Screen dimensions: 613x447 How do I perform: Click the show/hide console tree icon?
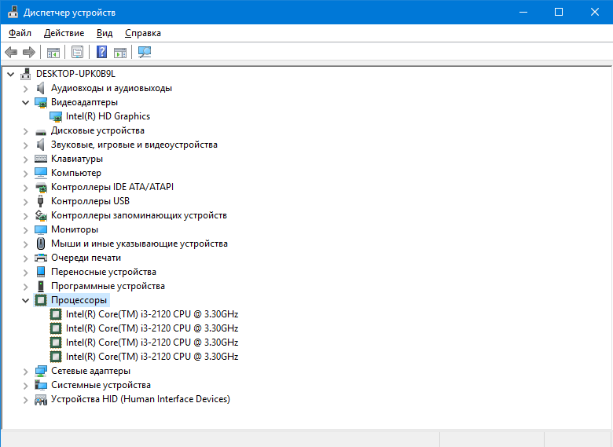53,53
